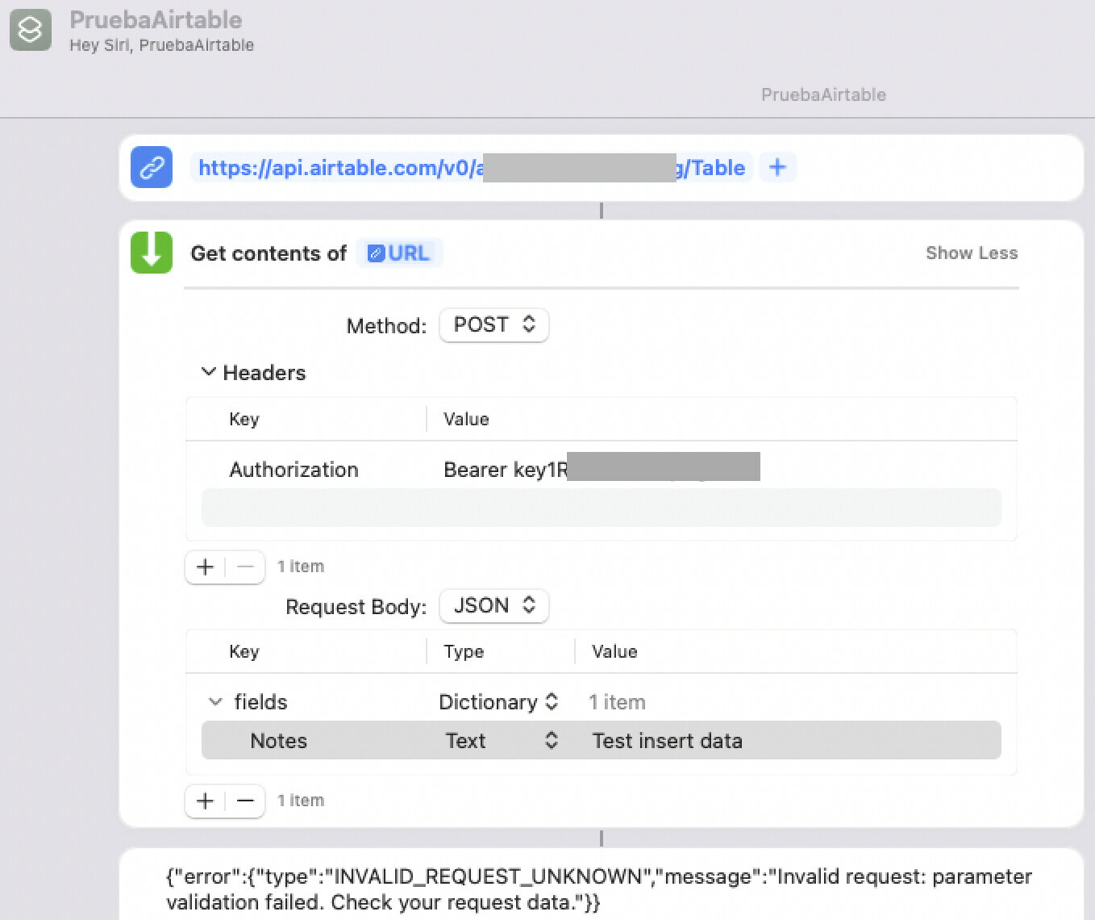Add another URL with the plus button
The width and height of the screenshot is (1095, 920).
point(777,167)
